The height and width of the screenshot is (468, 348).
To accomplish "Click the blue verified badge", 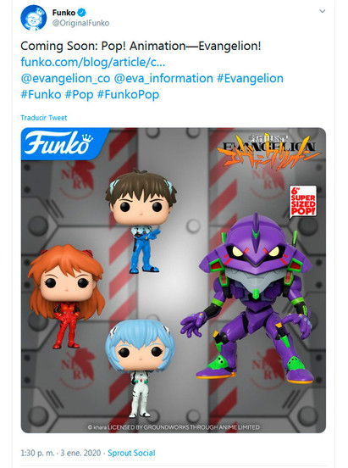I will (81, 13).
